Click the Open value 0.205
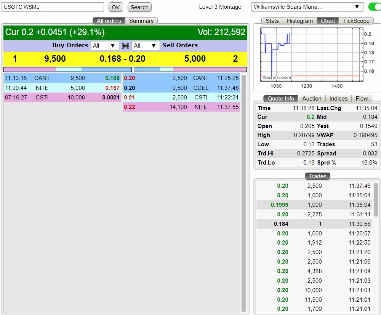 click(307, 126)
